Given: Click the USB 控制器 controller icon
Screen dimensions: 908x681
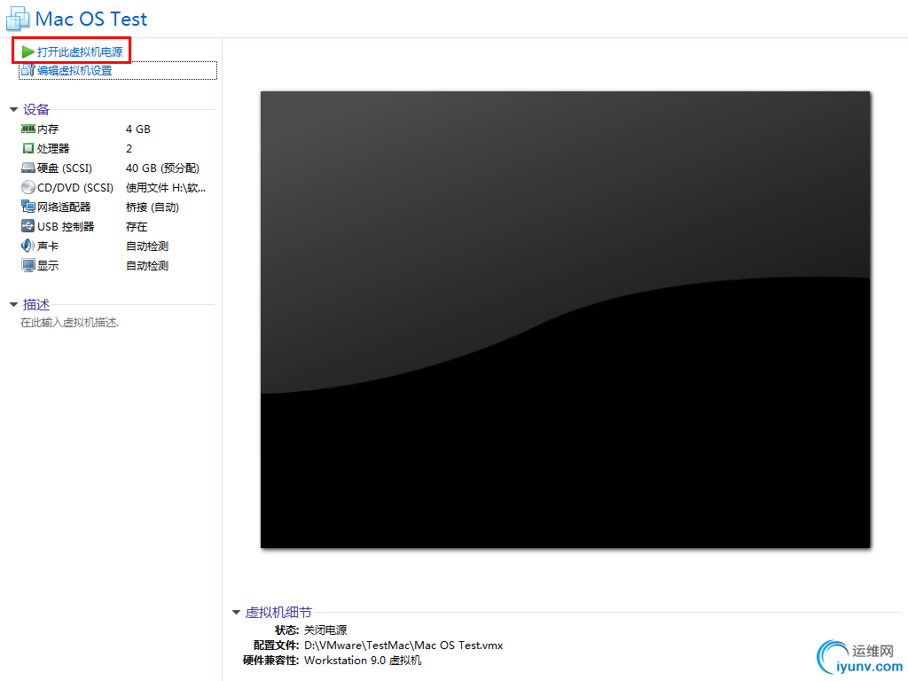Looking at the screenshot, I should pyautogui.click(x=28, y=226).
